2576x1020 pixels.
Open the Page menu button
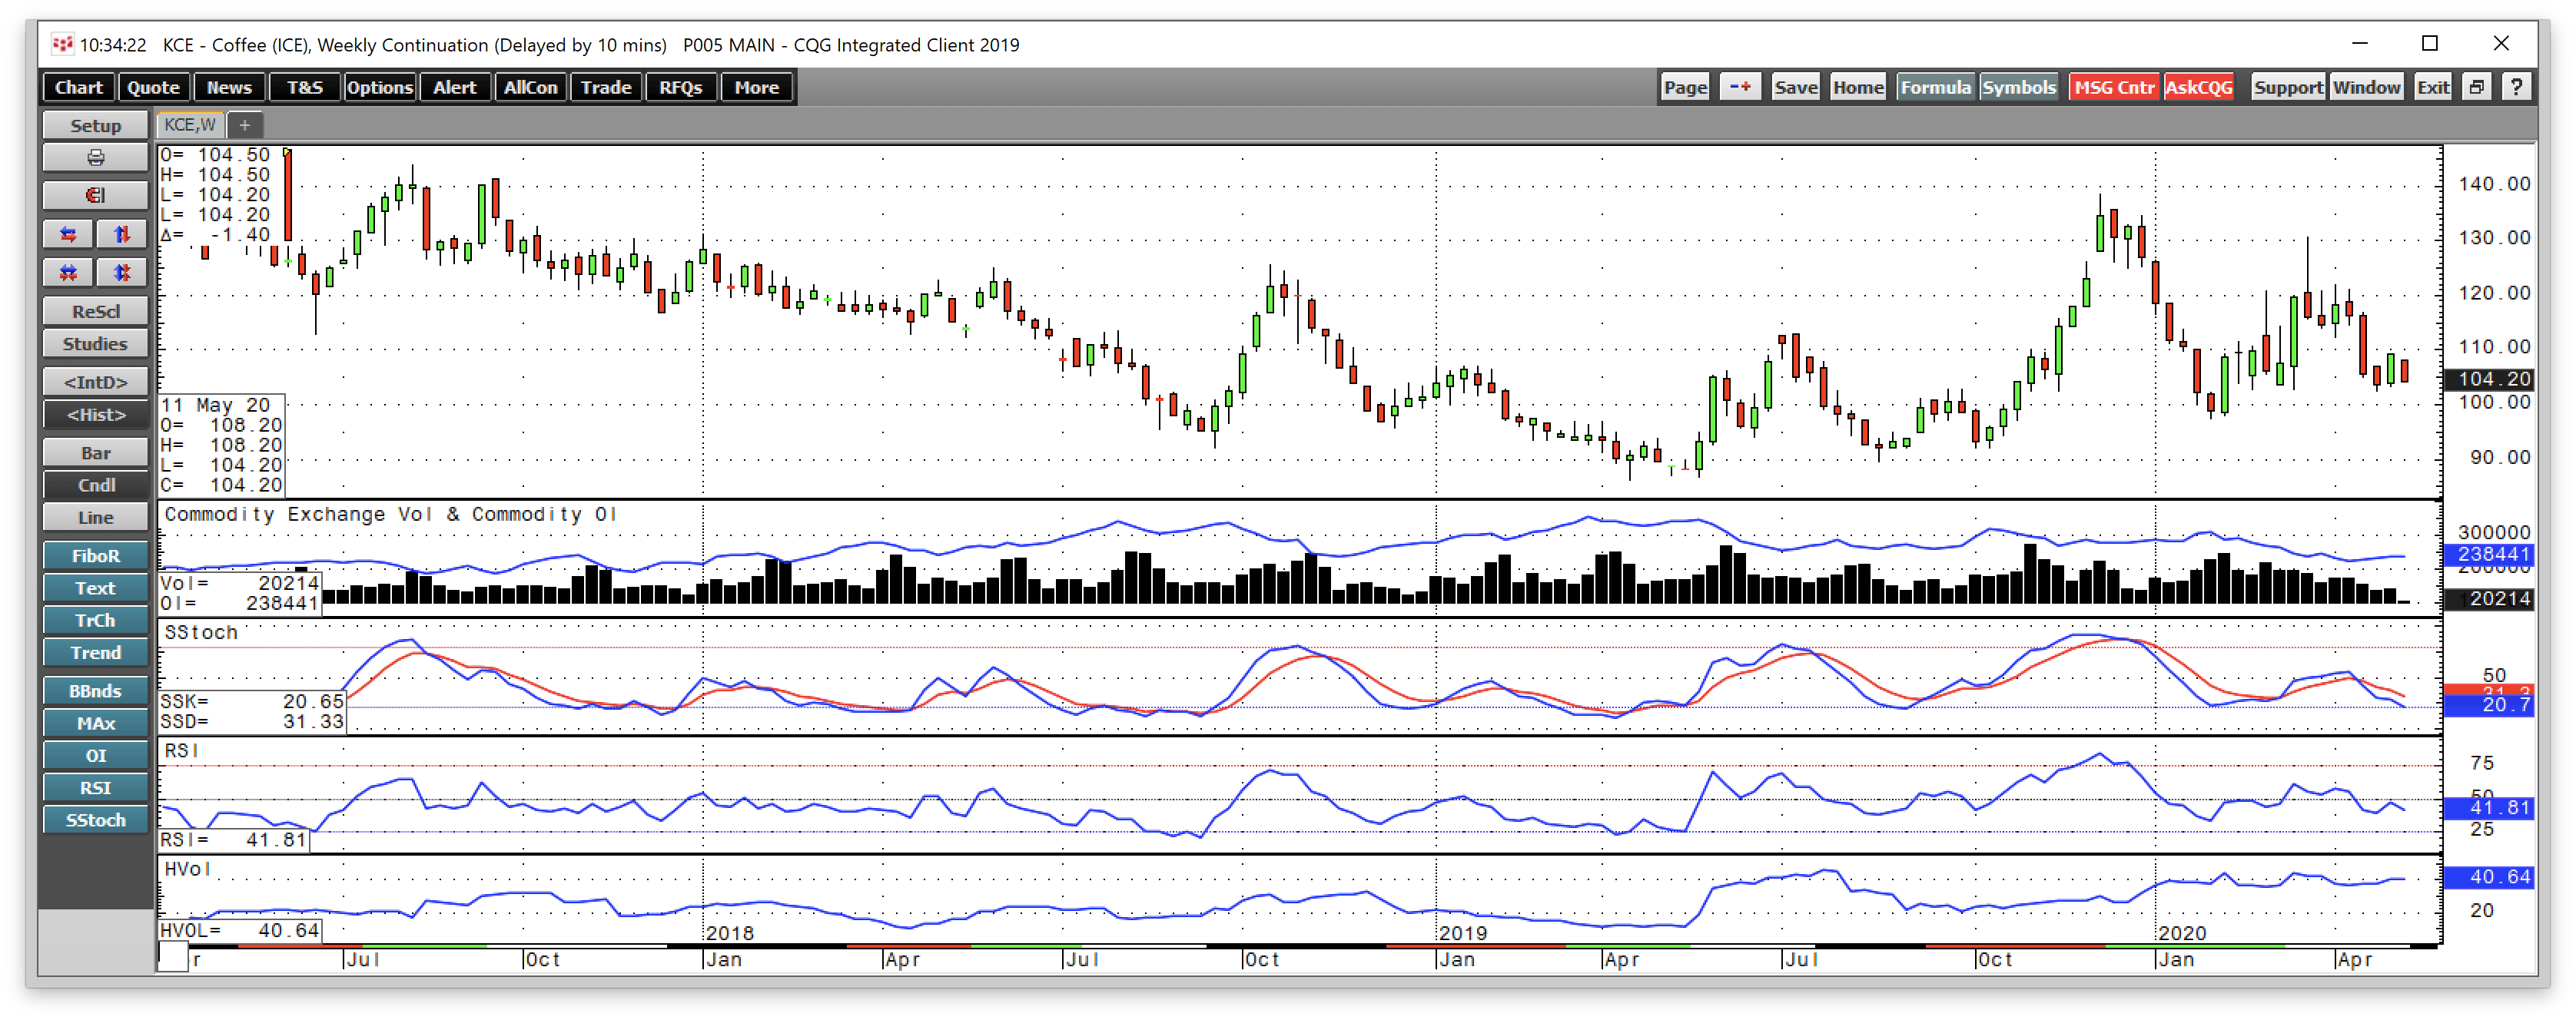tap(1685, 87)
